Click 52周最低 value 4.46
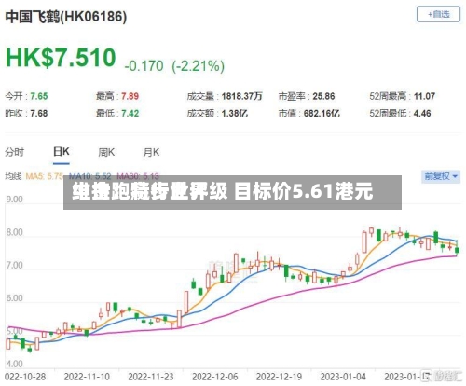 [x=422, y=113]
